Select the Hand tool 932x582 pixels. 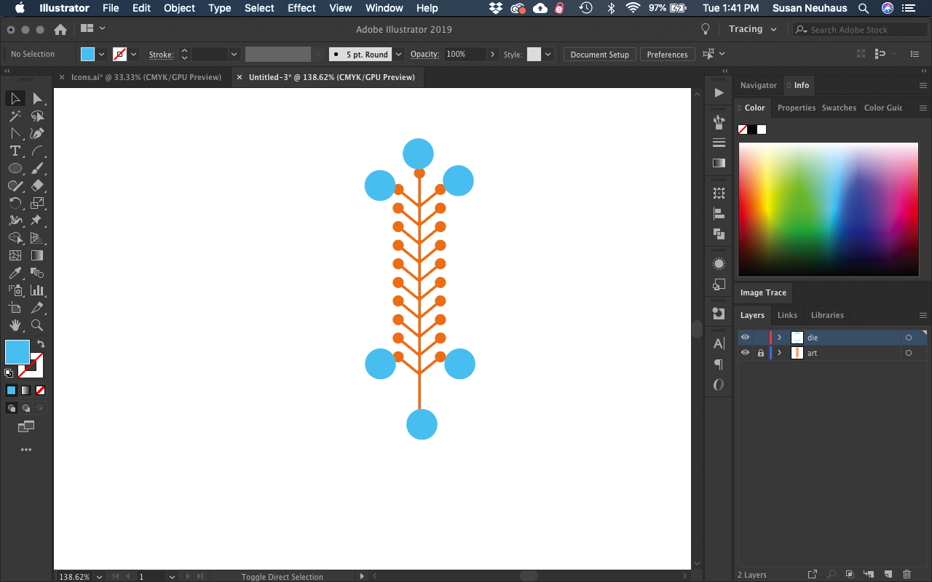click(15, 325)
